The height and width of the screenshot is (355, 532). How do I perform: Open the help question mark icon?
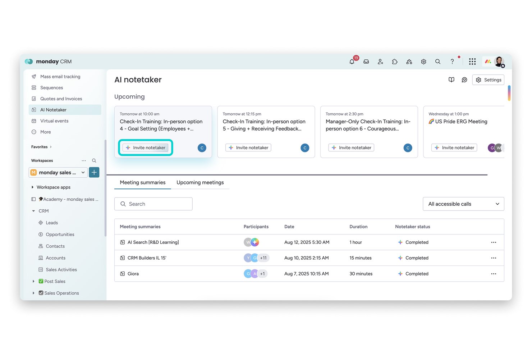(452, 62)
